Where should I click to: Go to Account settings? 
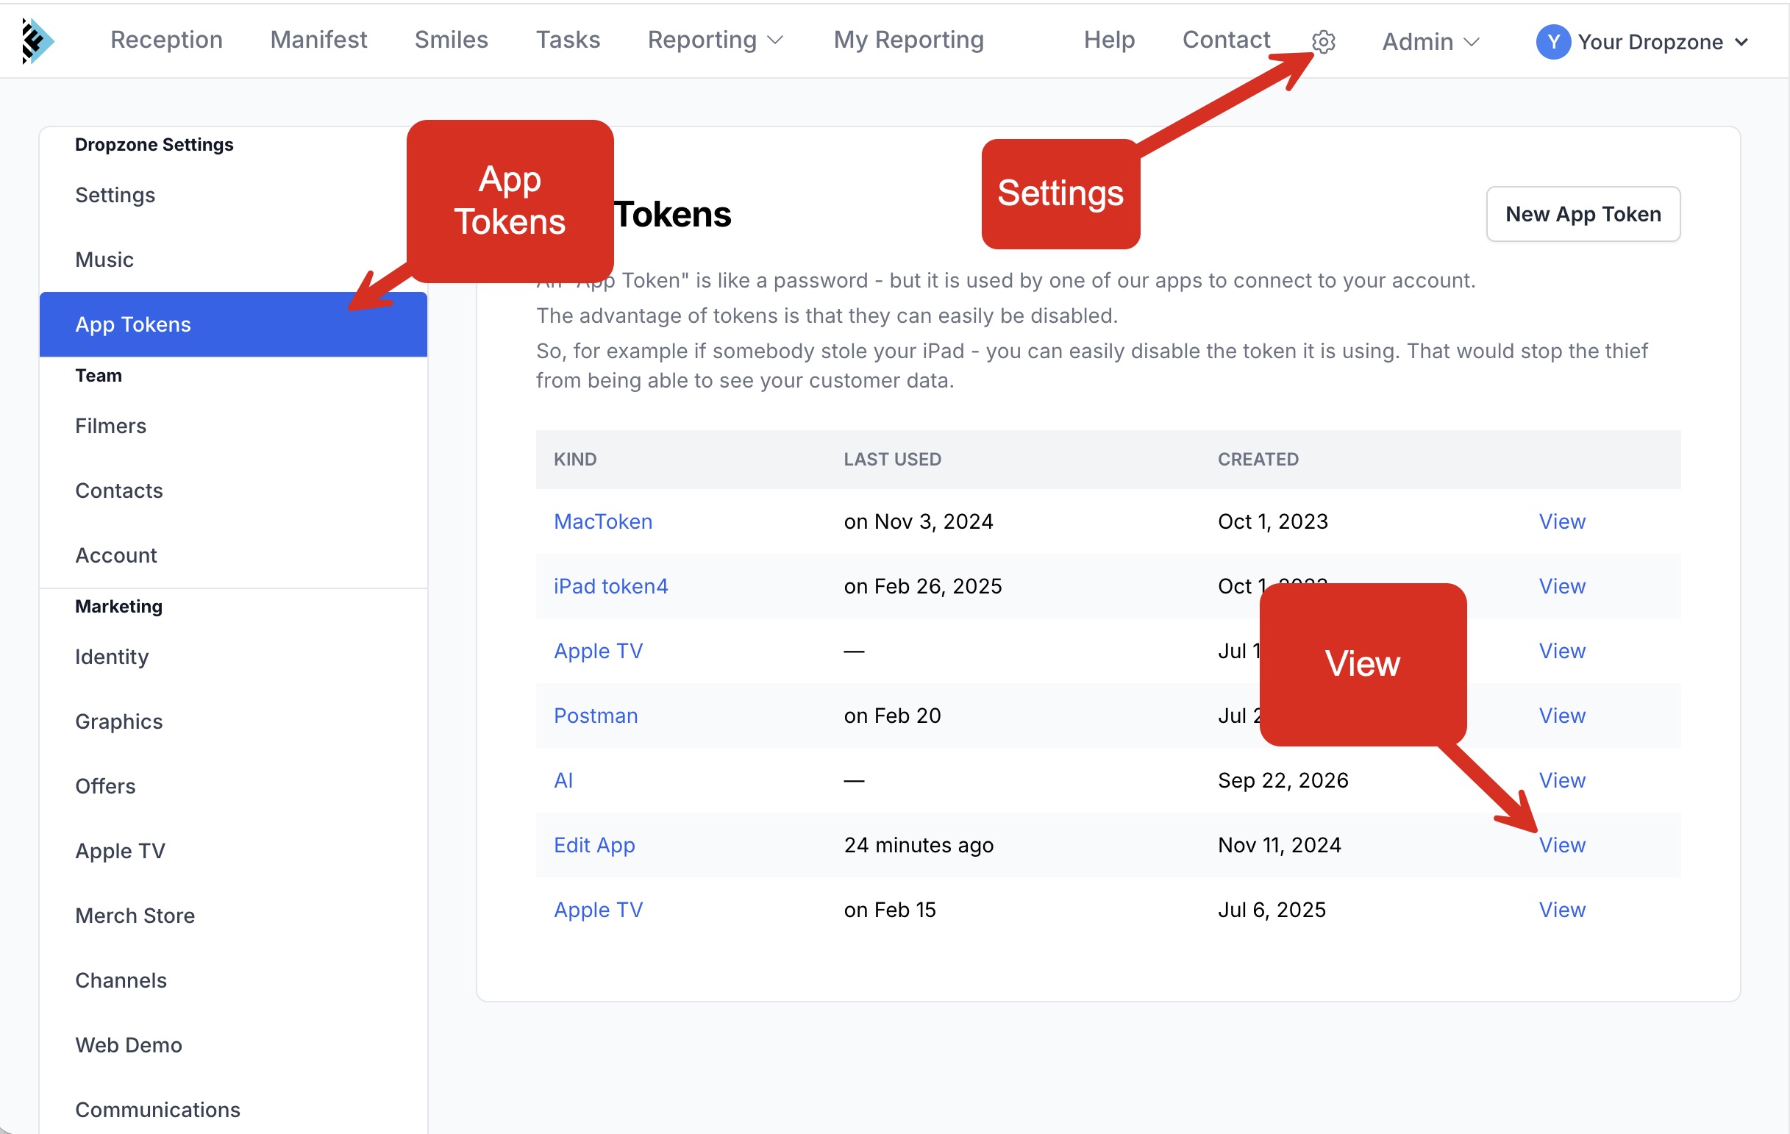pyautogui.click(x=233, y=556)
